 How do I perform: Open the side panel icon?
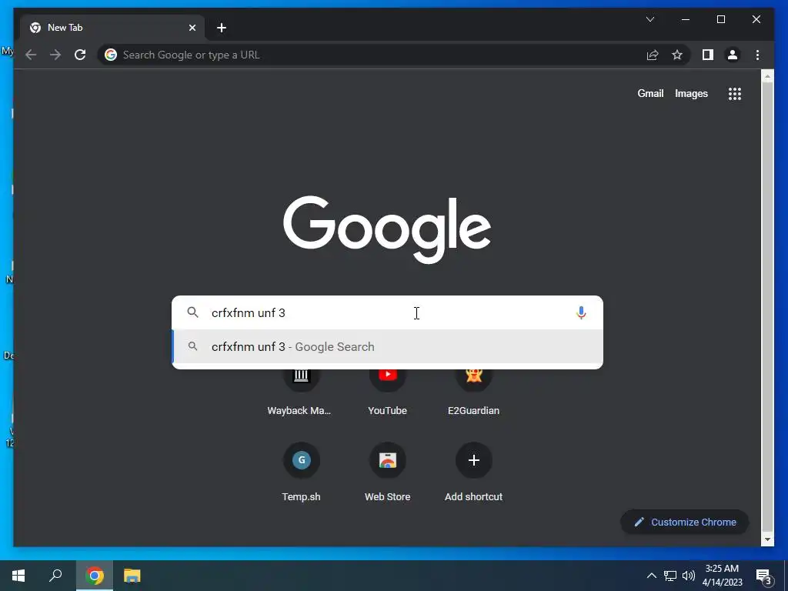tap(708, 55)
